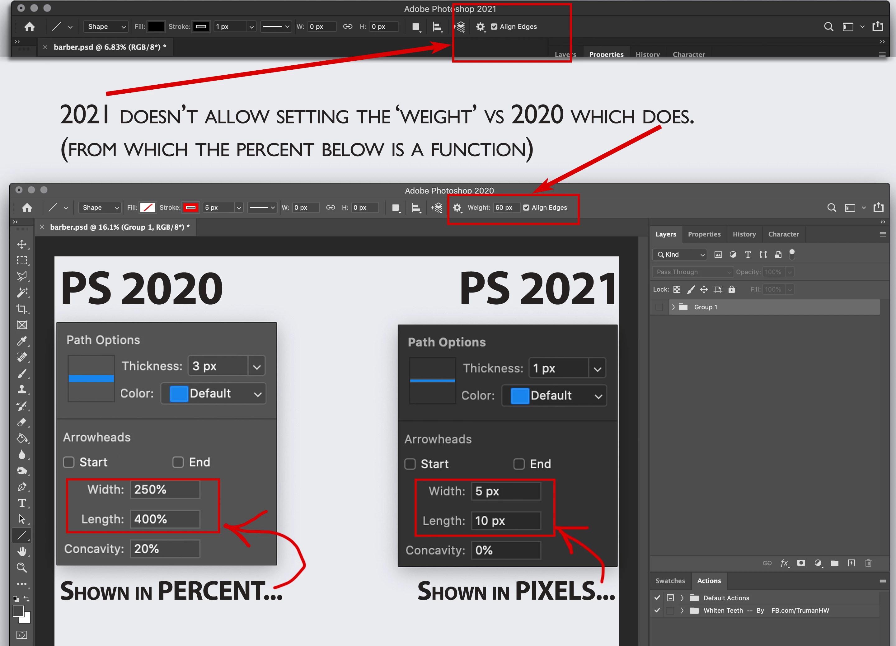
Task: Click the Default Actions folder entry
Action: coord(726,598)
